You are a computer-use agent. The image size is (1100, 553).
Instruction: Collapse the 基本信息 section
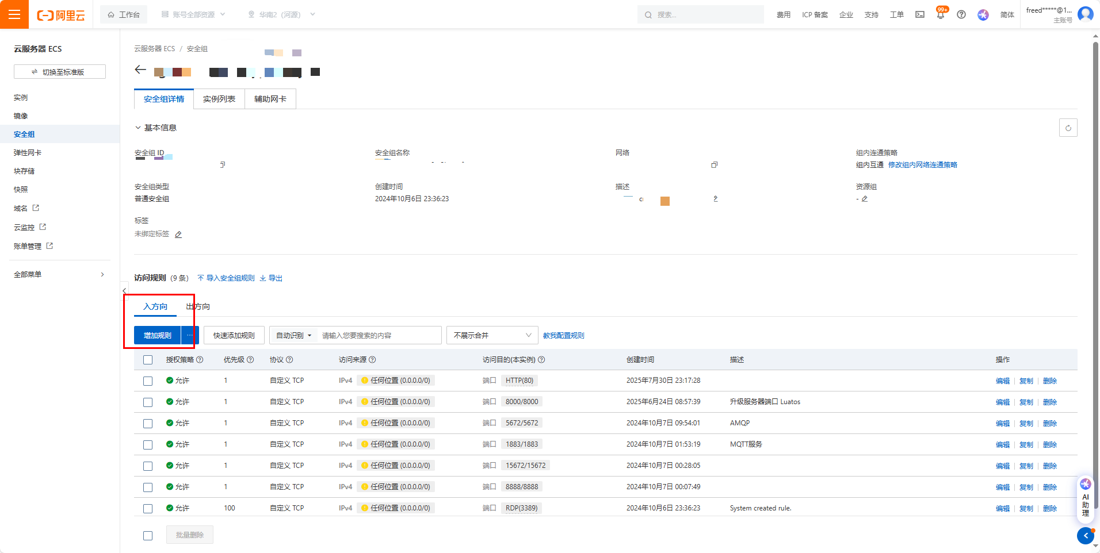coord(138,128)
